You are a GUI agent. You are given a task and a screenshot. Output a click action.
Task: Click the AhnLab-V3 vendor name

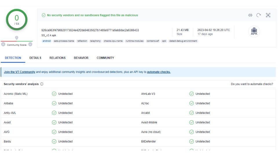pyautogui.click(x=148, y=94)
